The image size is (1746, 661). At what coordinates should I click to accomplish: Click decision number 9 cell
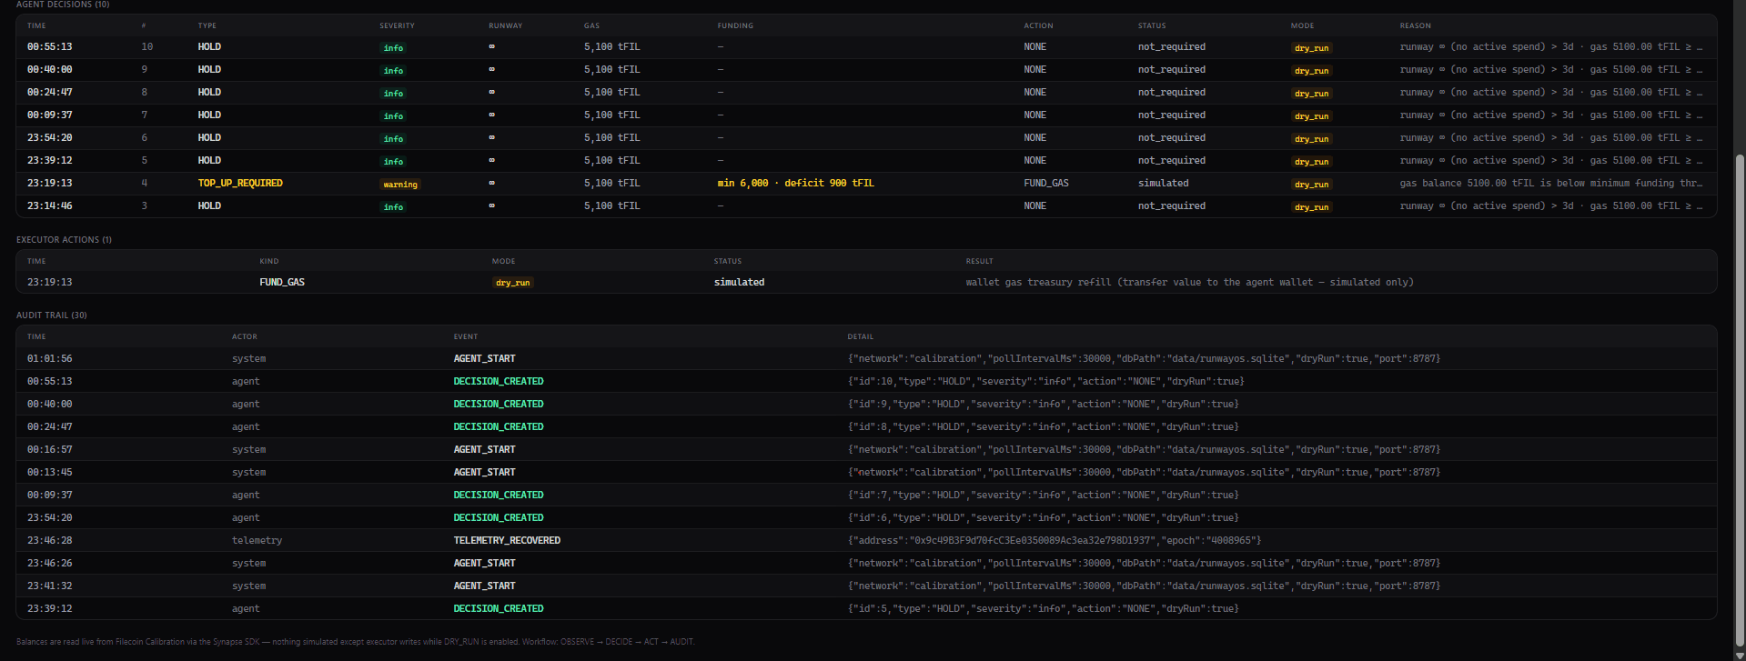tap(144, 69)
